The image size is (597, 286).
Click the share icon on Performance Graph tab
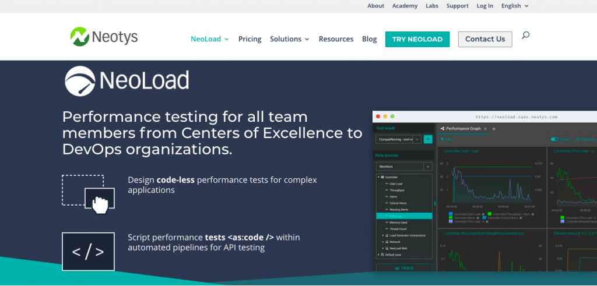pos(443,129)
